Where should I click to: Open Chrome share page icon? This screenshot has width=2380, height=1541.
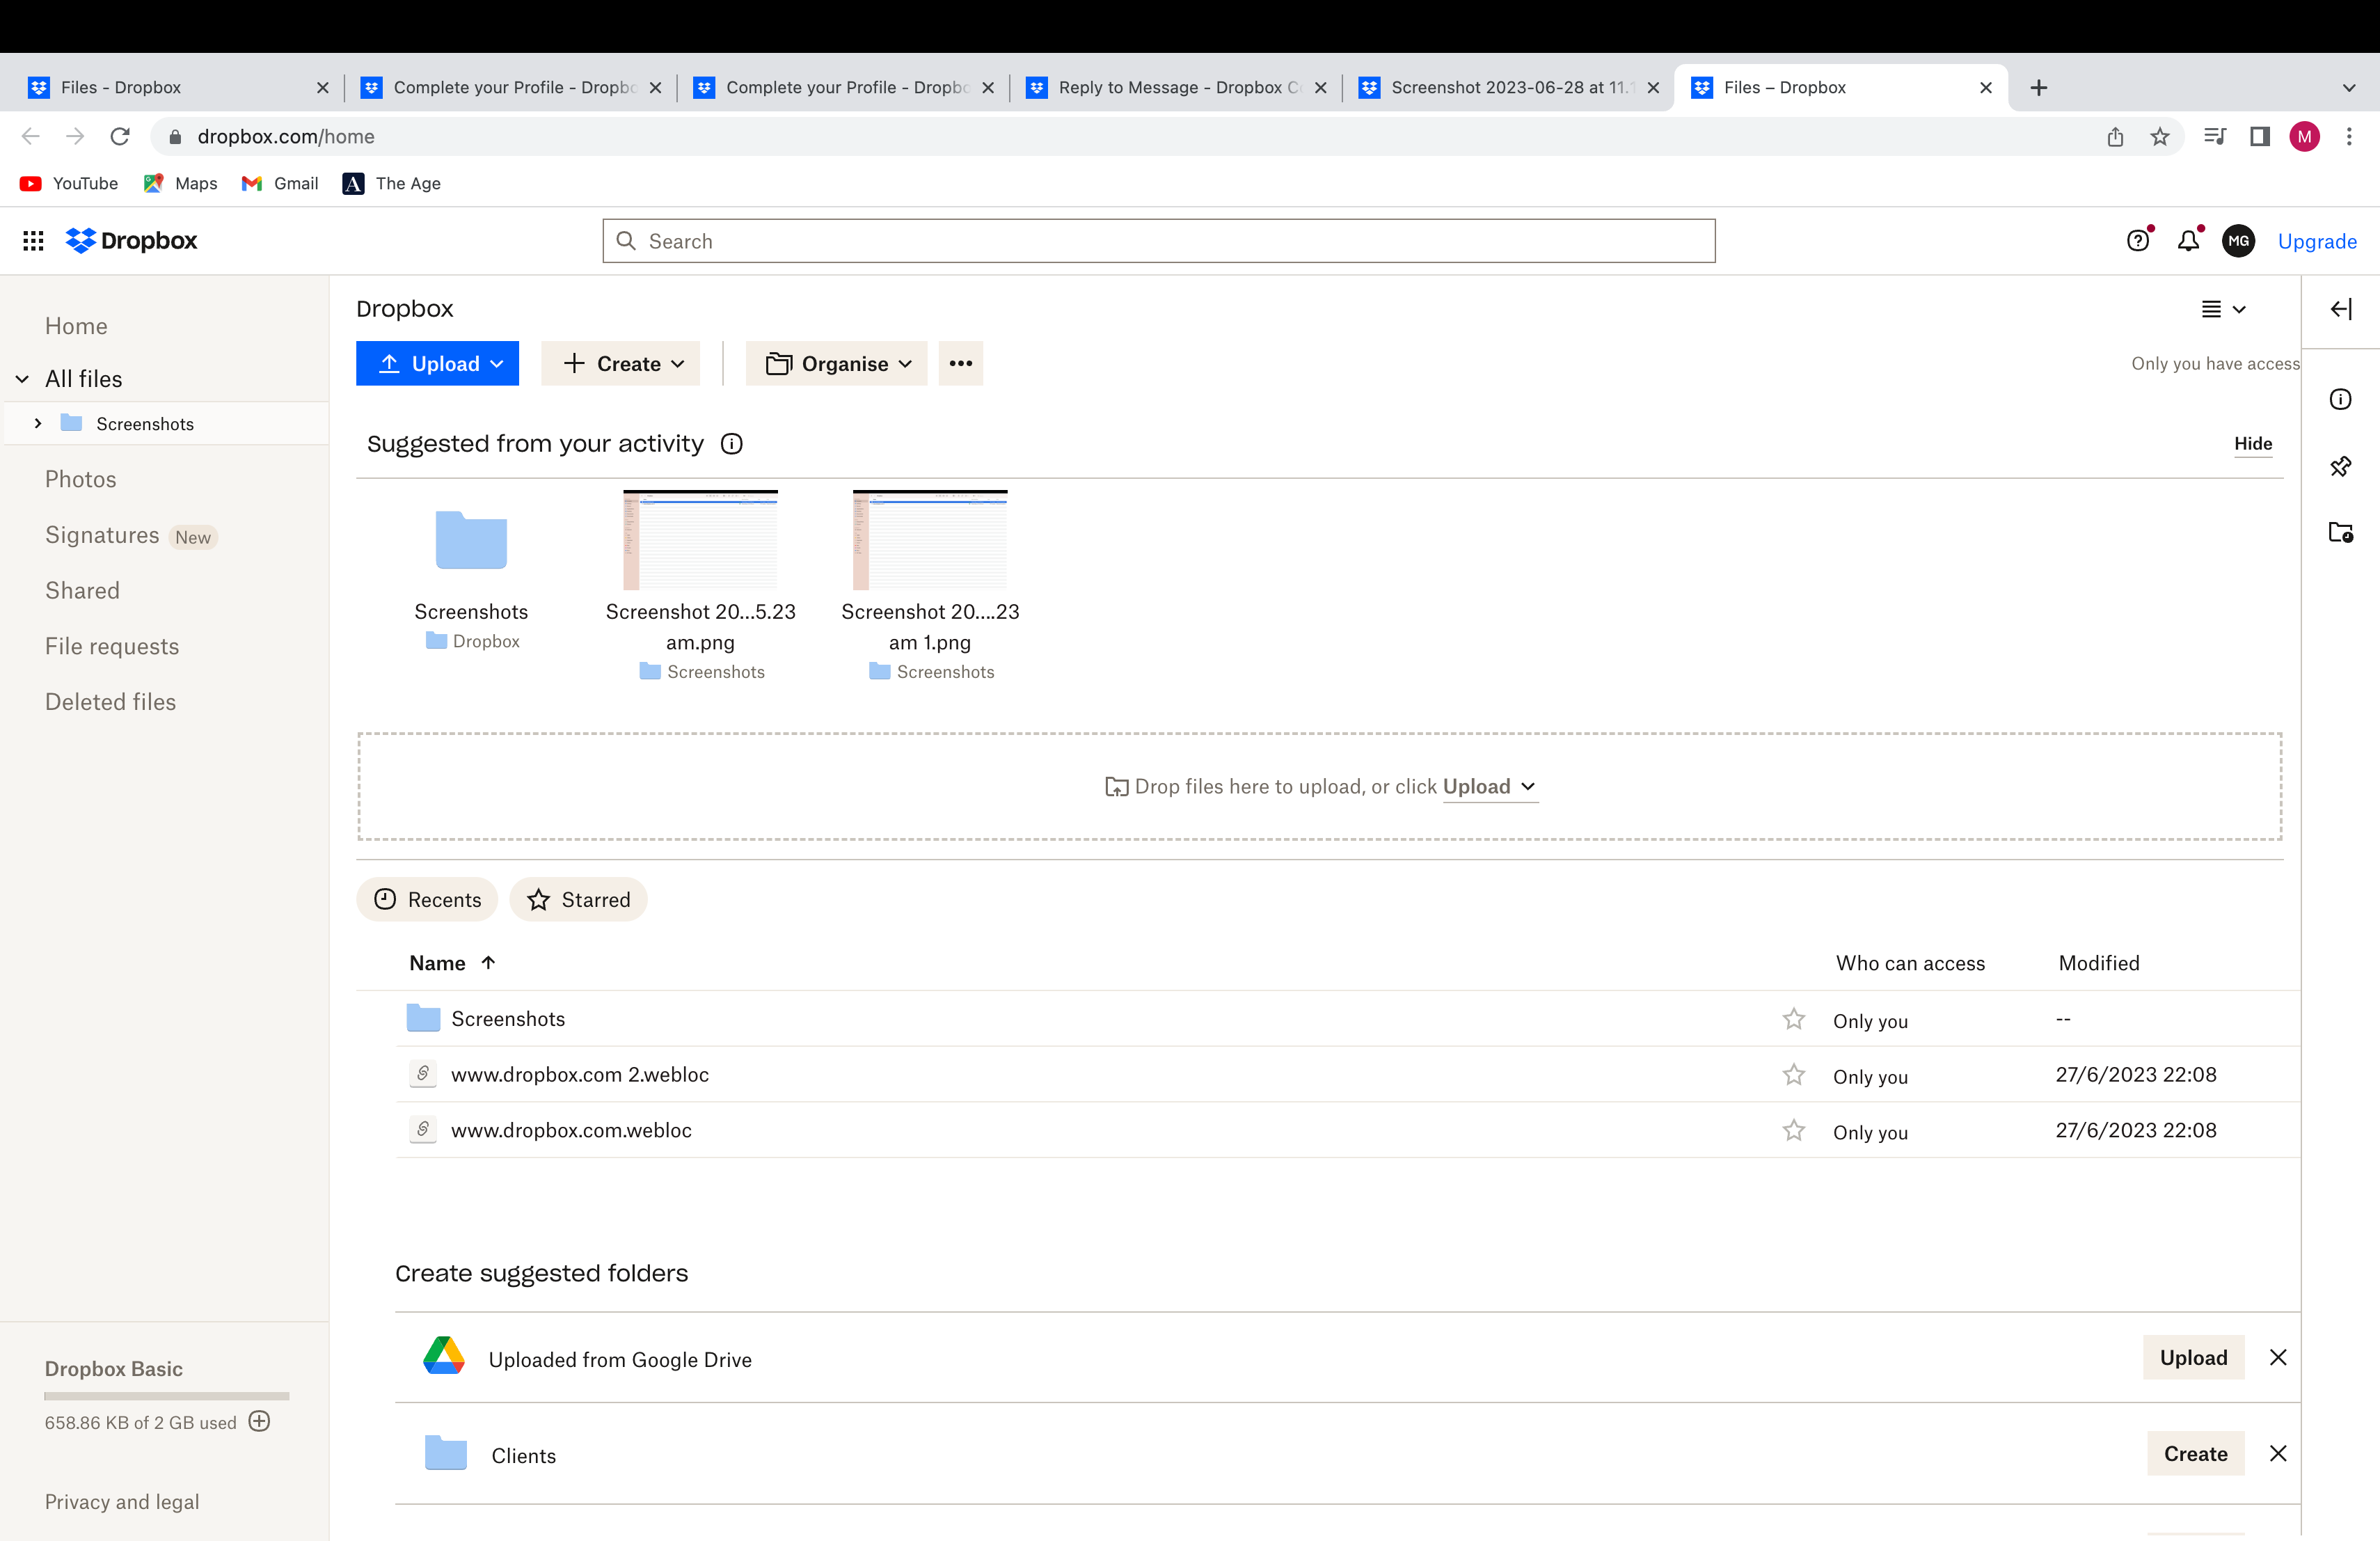pyautogui.click(x=2115, y=137)
